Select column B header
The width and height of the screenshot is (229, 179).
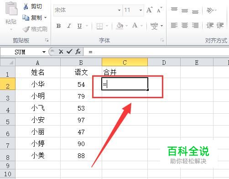coord(81,62)
